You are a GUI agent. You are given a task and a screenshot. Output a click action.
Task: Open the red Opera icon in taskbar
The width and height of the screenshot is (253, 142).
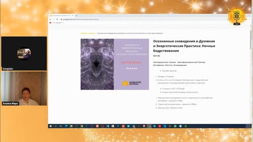coord(102,126)
